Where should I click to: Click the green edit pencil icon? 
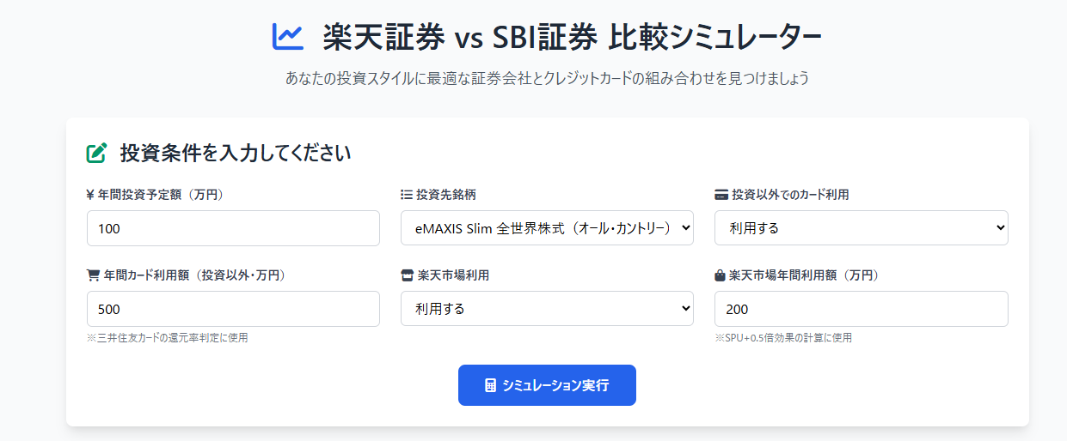[x=97, y=154]
